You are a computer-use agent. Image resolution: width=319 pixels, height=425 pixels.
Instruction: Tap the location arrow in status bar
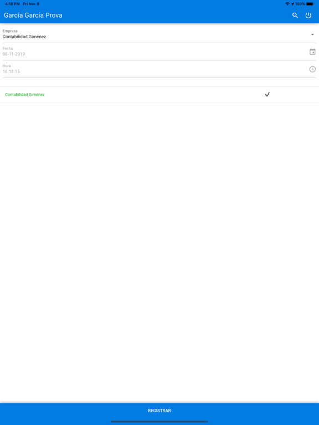[x=292, y=4]
